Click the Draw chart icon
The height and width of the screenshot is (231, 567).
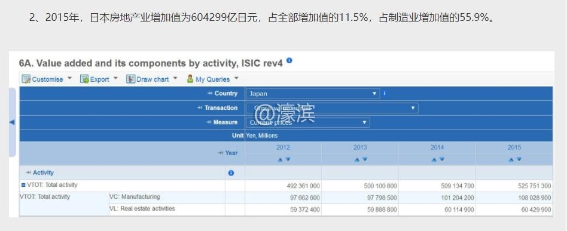pyautogui.click(x=130, y=79)
